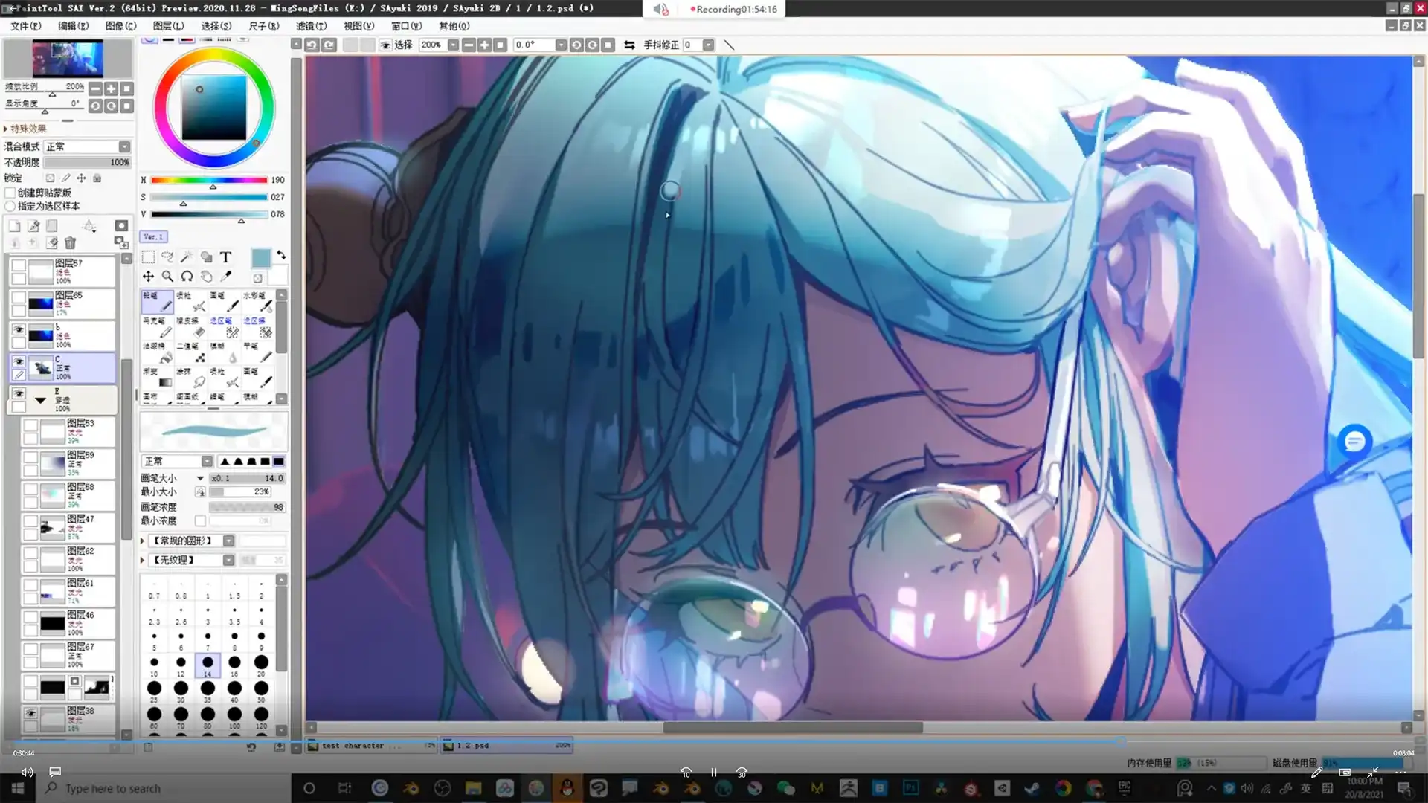Choose the eyedropper color picker tool

point(225,277)
